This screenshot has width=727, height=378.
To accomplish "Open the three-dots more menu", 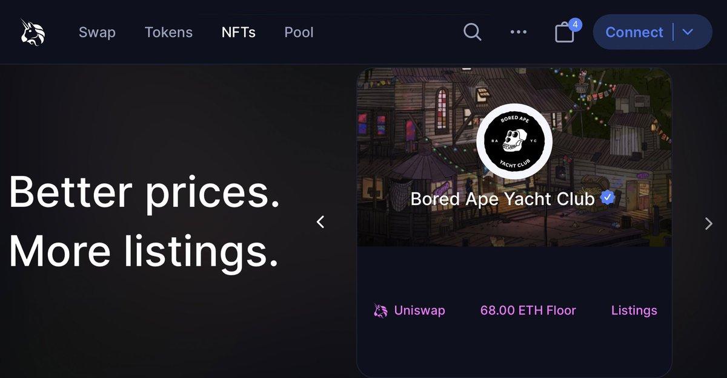I will pyautogui.click(x=519, y=32).
